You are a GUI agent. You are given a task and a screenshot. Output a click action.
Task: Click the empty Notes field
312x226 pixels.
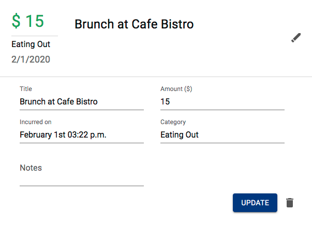pyautogui.click(x=81, y=178)
